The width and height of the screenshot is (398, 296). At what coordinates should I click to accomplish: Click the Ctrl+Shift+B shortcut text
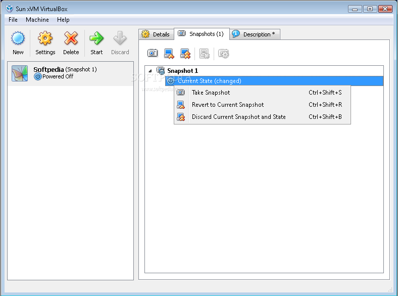click(x=325, y=117)
